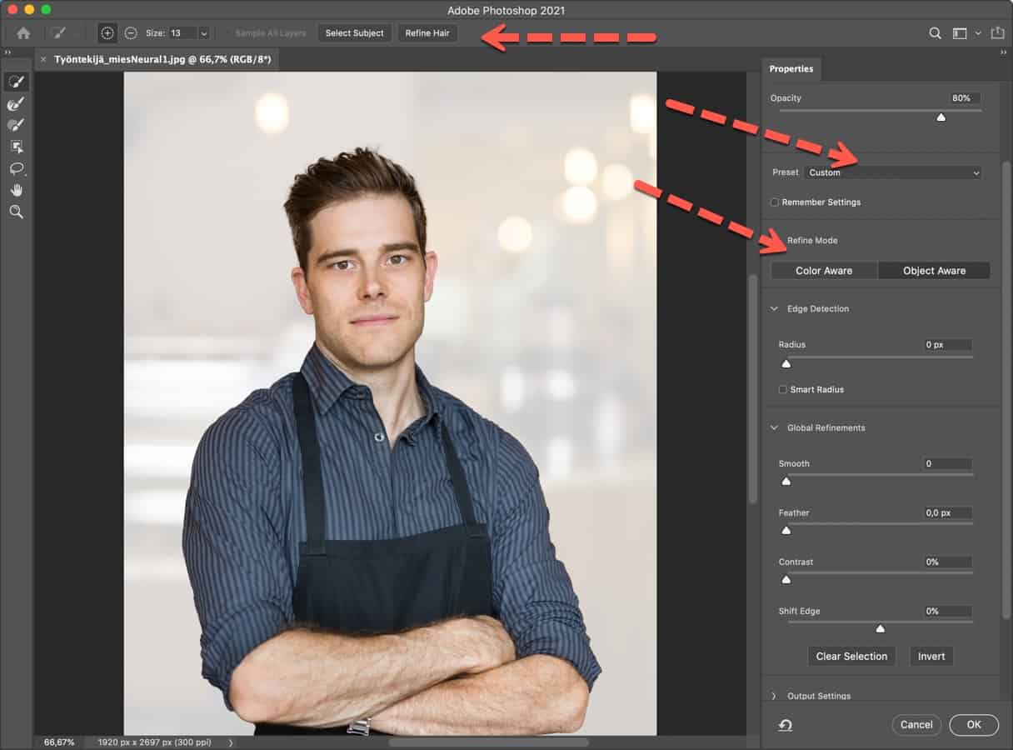Confirm with the OK button
This screenshot has width=1013, height=750.
974,725
